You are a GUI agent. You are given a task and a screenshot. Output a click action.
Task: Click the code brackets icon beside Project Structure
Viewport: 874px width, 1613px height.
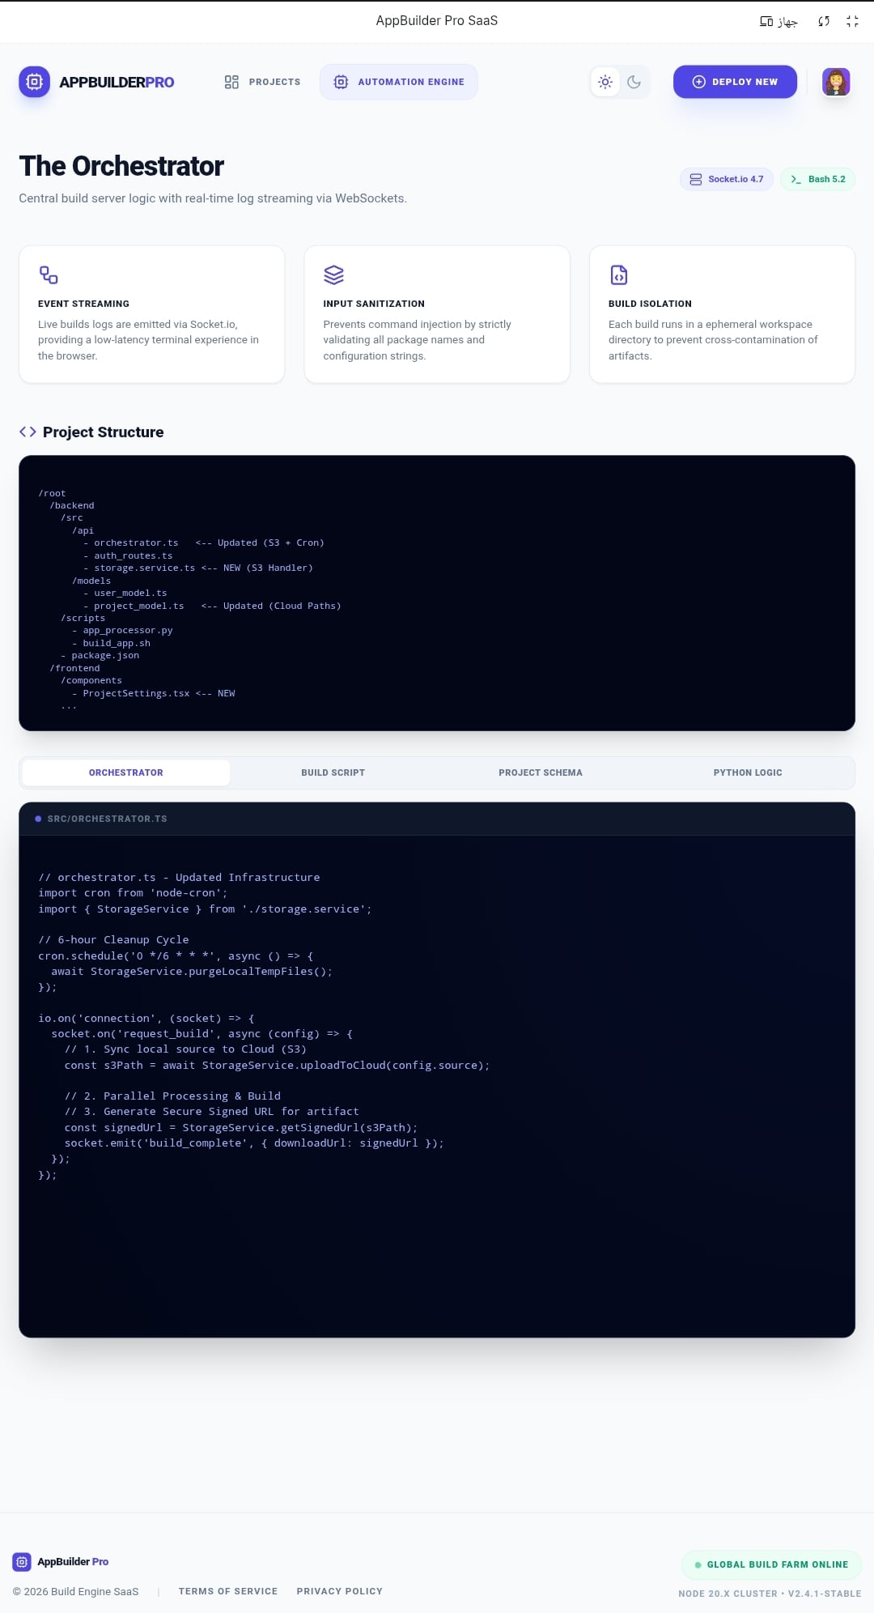(28, 432)
